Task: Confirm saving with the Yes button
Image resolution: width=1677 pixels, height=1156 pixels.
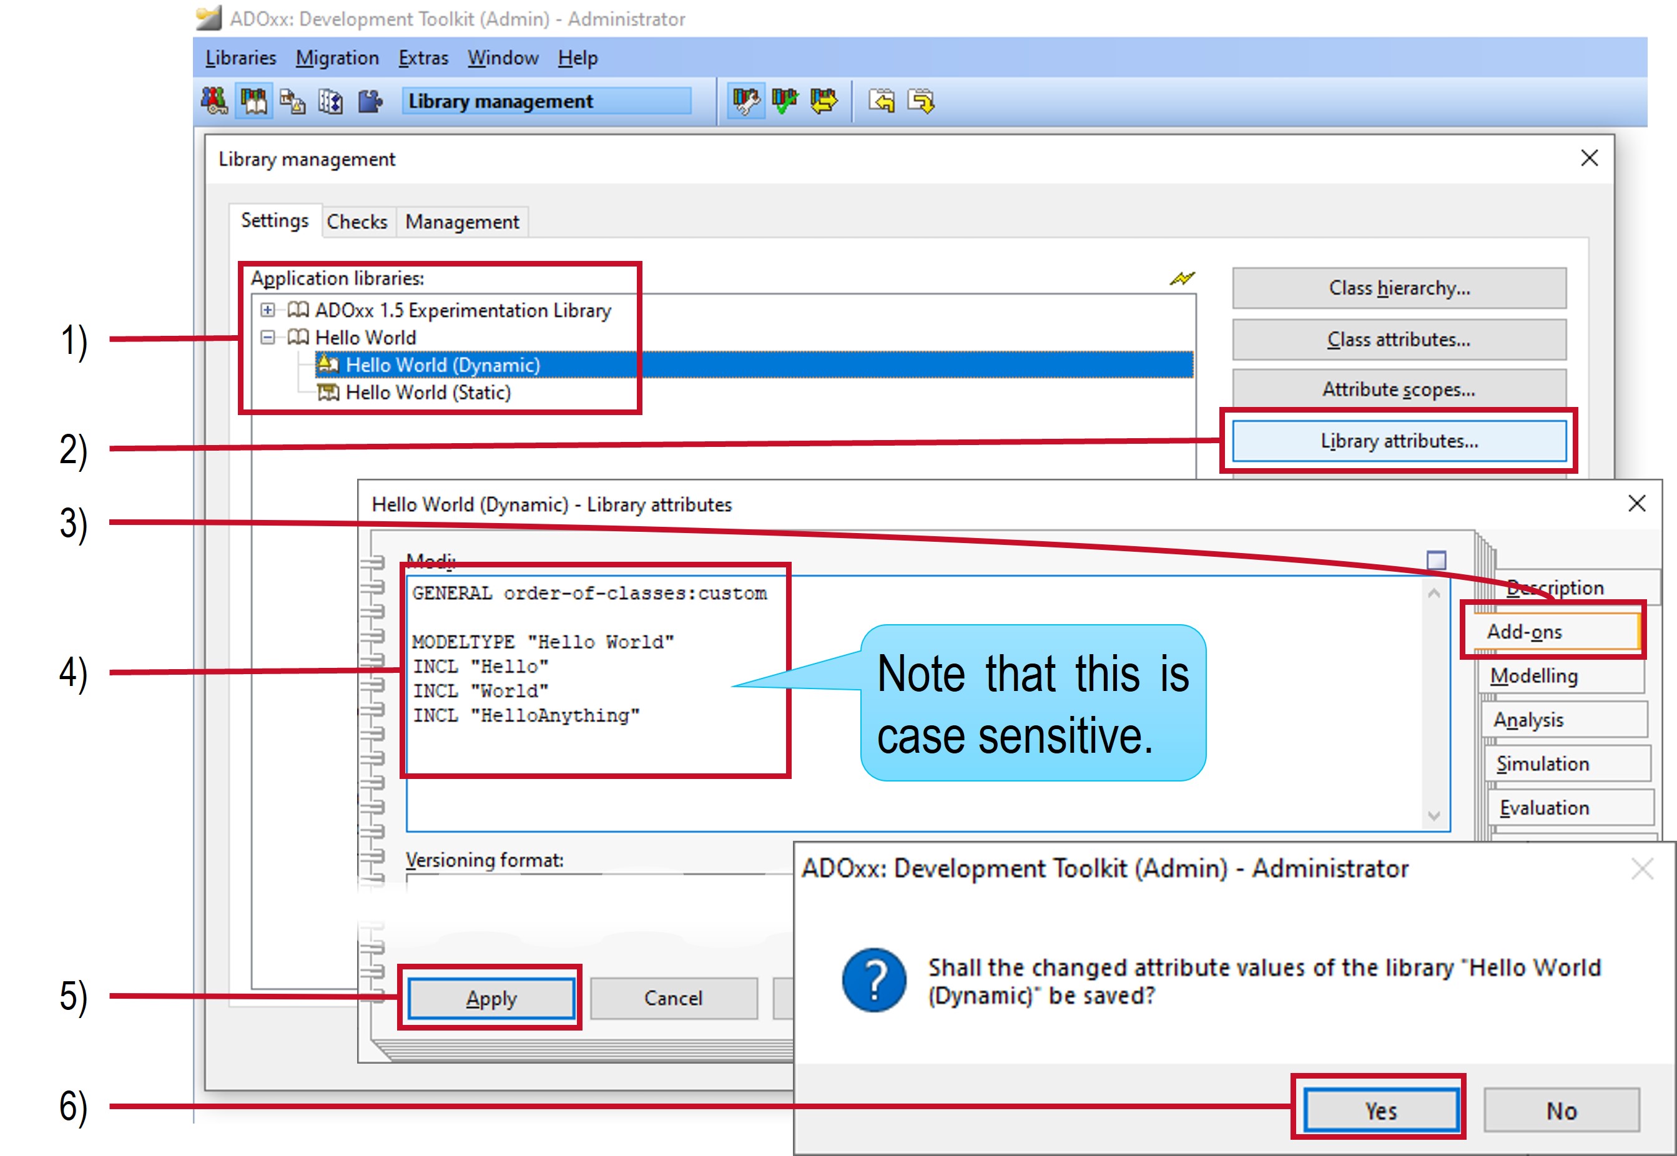Action: [1380, 1110]
